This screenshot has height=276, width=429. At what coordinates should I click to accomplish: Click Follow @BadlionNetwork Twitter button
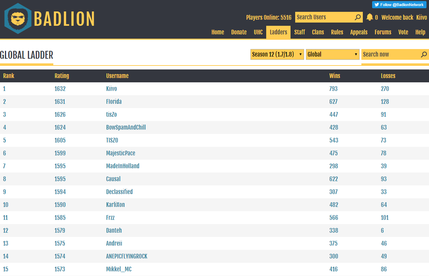(399, 5)
